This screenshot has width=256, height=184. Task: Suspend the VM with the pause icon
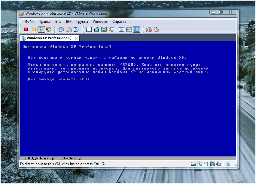33,29
